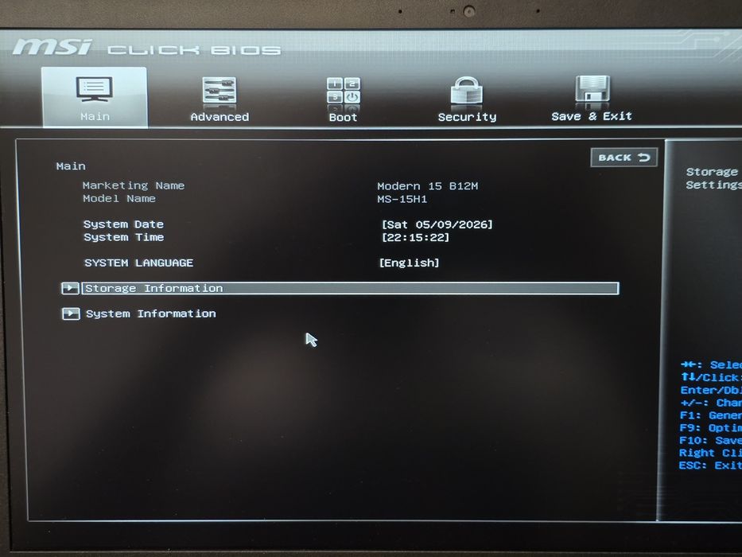The height and width of the screenshot is (557, 742).
Task: Expand arrow beside Storage Information
Action: click(x=70, y=288)
